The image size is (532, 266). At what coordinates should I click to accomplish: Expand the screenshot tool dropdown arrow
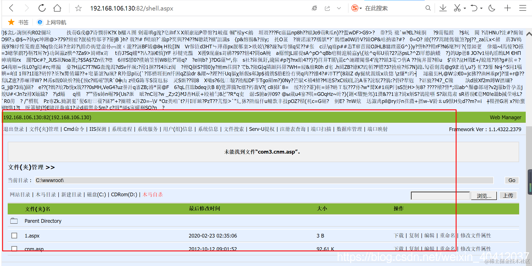coord(465,8)
